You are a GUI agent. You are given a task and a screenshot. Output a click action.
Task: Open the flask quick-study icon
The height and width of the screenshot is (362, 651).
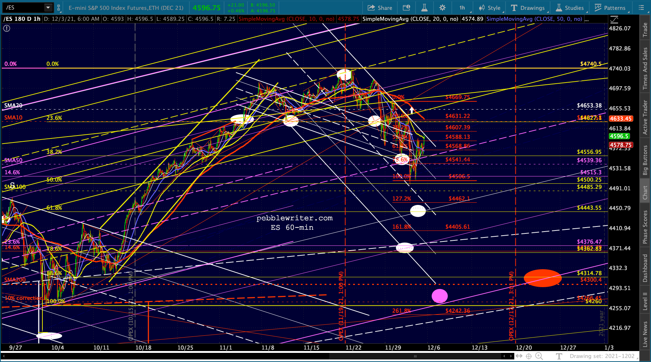pyautogui.click(x=424, y=8)
